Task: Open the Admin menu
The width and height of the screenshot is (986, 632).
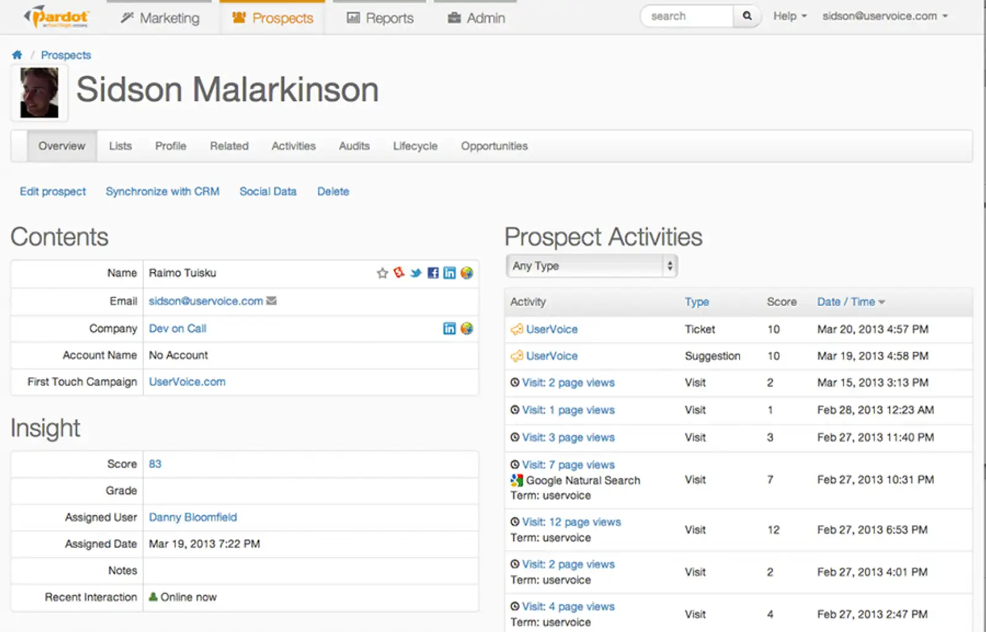Action: pyautogui.click(x=476, y=18)
